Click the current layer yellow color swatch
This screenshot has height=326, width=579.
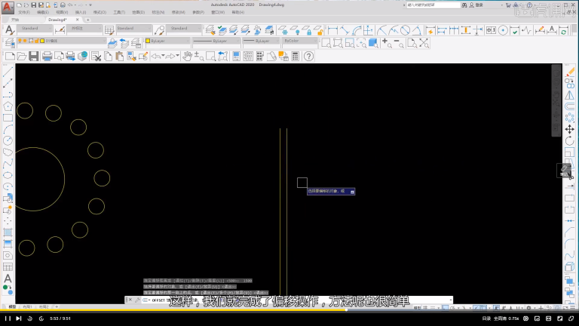[42, 41]
